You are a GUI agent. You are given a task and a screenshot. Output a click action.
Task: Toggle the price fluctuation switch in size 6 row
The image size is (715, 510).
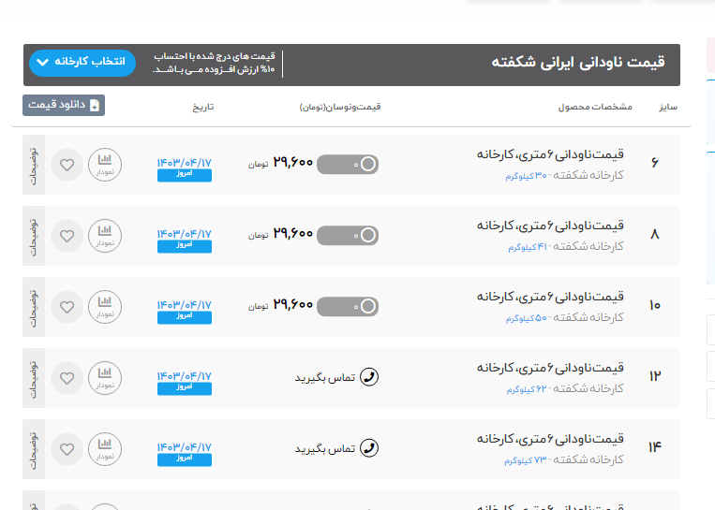pos(348,165)
